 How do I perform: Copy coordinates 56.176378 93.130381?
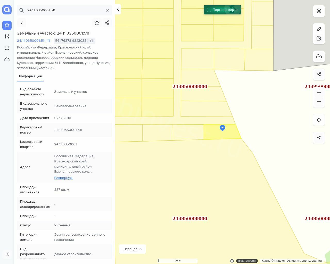tap(92, 41)
